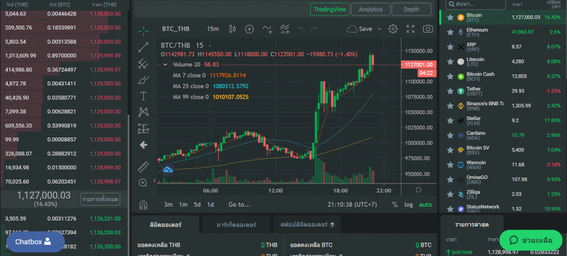
Task: Select the สต๊อปลิมิตออเดอร์ order tab
Action: pos(307,225)
